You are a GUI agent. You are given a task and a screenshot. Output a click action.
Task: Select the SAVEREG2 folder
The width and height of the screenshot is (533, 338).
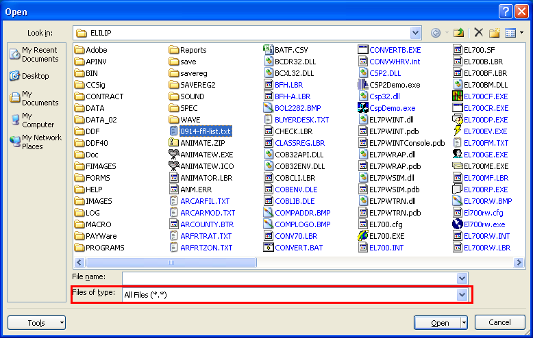(192, 85)
